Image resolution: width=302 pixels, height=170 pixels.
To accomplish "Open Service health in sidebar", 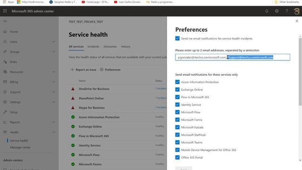I will point(19,141).
